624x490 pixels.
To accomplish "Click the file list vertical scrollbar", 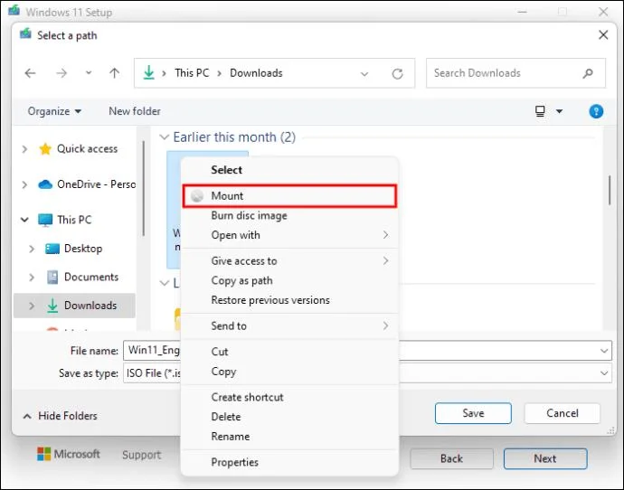I will [610, 190].
